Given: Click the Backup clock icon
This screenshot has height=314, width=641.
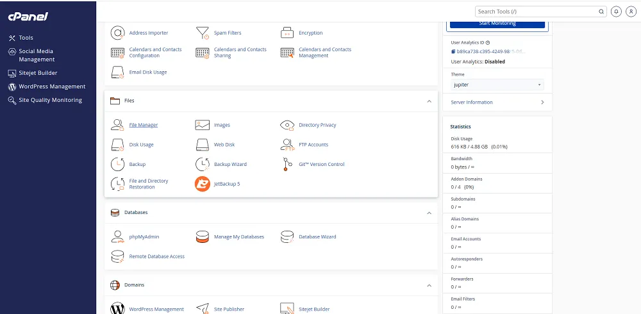Looking at the screenshot, I should coord(118,164).
